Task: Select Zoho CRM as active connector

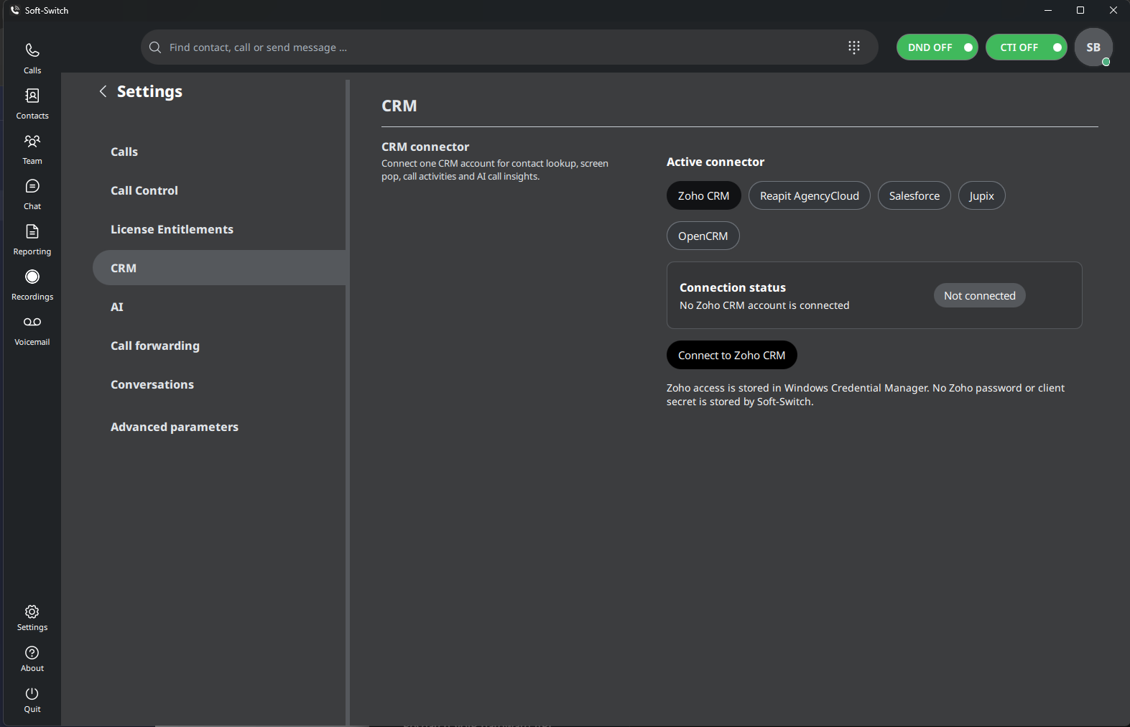Action: 703,195
